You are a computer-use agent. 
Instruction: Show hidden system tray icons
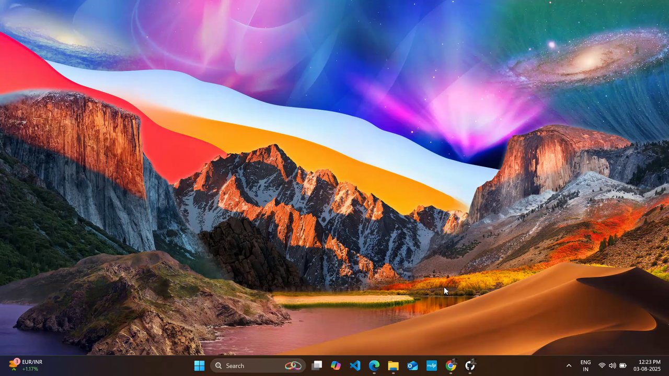(x=569, y=366)
